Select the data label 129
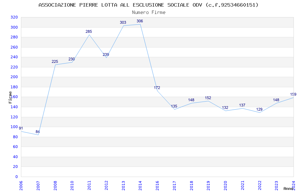This screenshot has height=192, width=297. pos(259,109)
